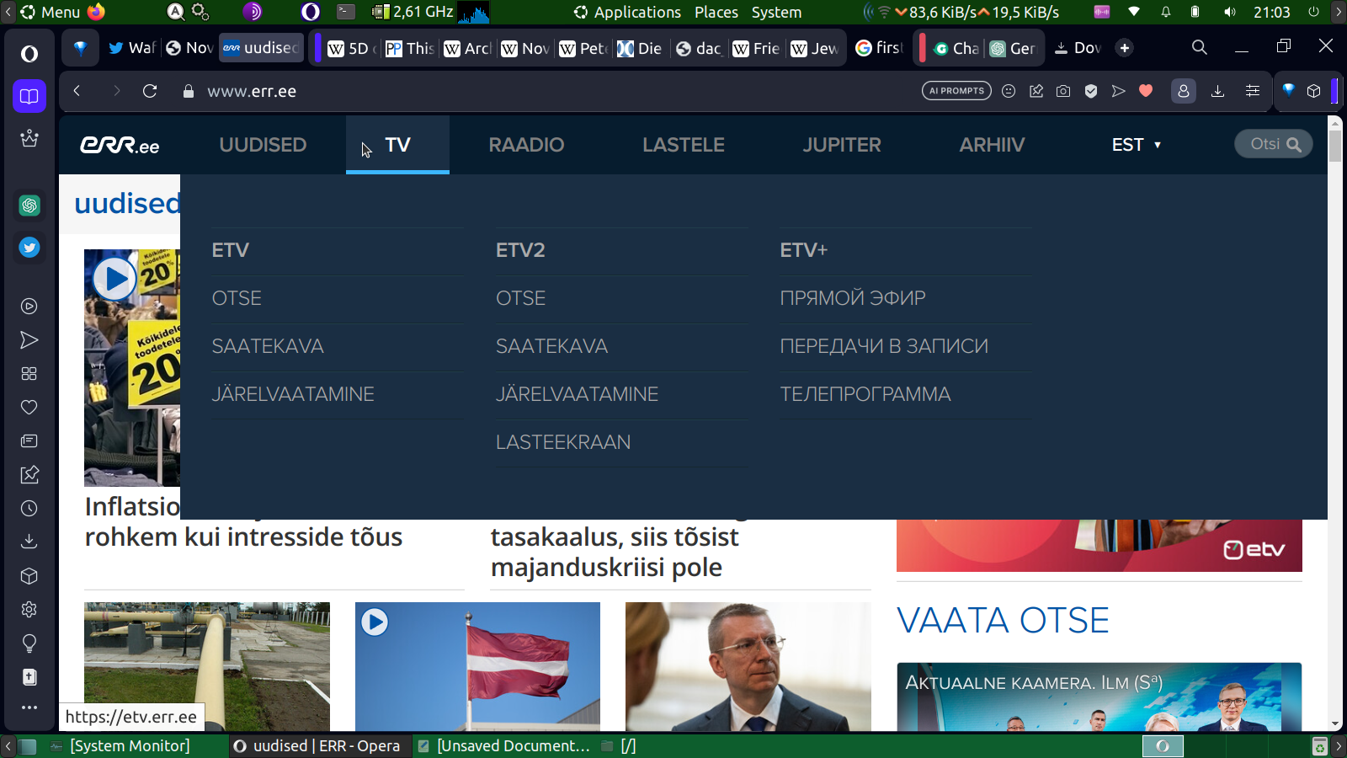
Task: Open Workspaces icon in Opera sidebar
Action: [x=29, y=96]
